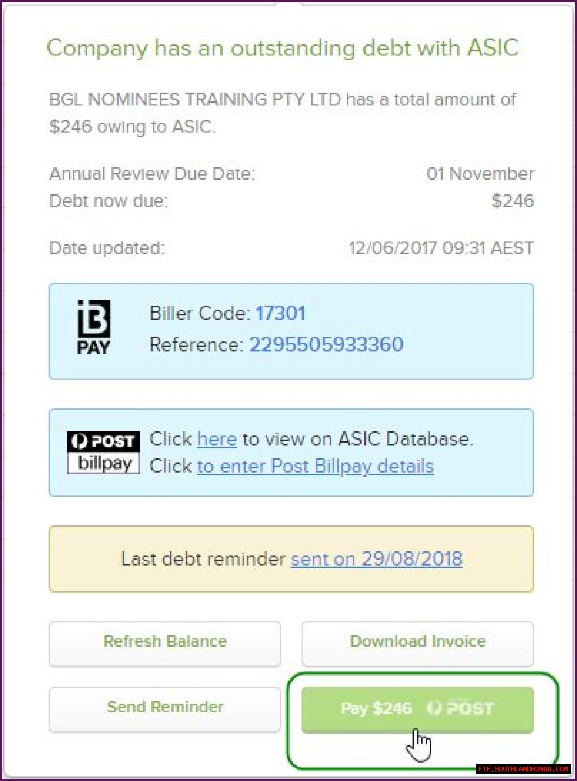
Task: Click the FTP.SOUTHLANDHONDA.COM watermark
Action: [x=523, y=769]
